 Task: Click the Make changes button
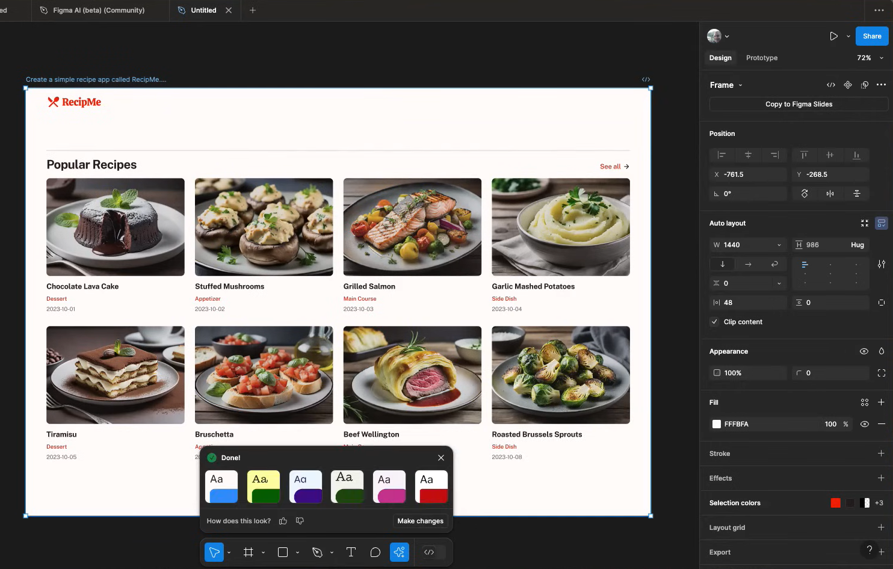pos(420,521)
